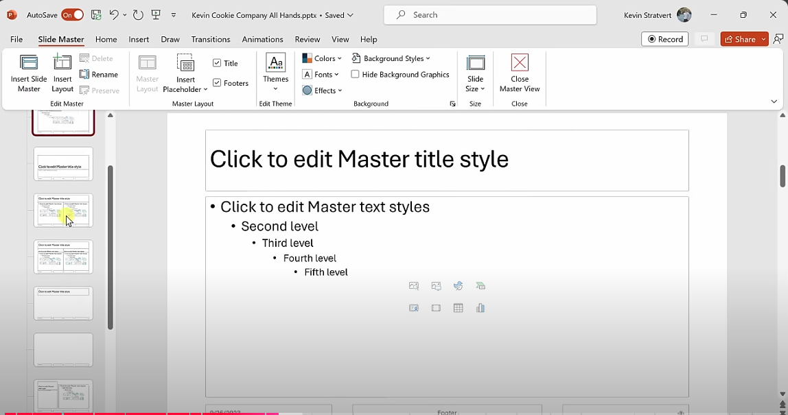Switch to the Review tab
The height and width of the screenshot is (415, 788).
[307, 39]
